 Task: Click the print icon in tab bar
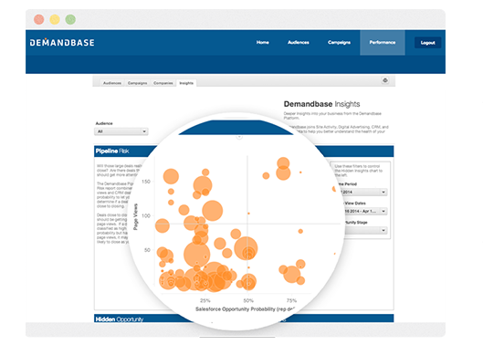(x=385, y=80)
